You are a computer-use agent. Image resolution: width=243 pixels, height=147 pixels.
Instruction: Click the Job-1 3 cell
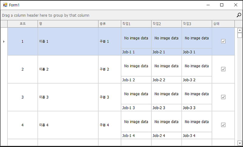136,107
